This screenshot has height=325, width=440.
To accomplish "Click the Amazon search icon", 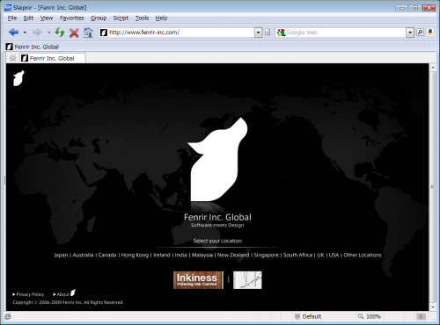I will click(x=430, y=32).
